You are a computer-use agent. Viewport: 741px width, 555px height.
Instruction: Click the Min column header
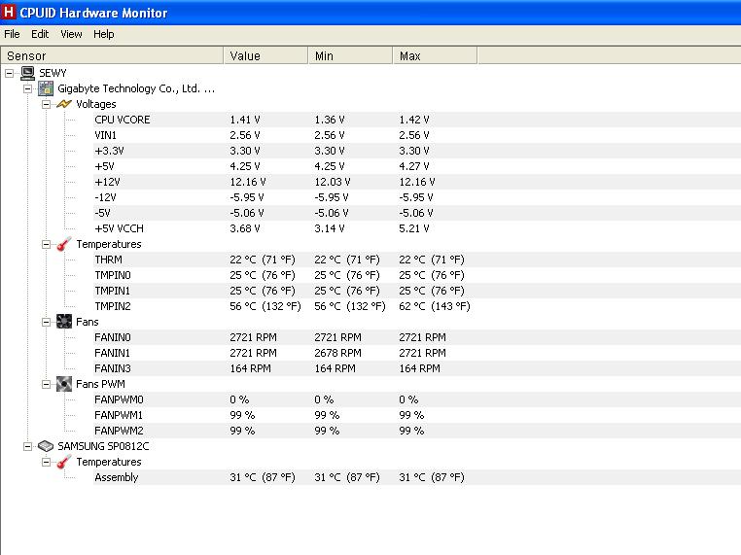(x=350, y=55)
